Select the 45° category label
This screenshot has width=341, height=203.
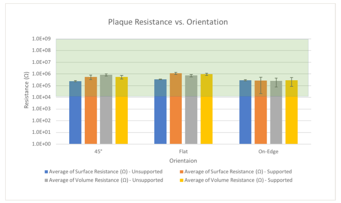point(98,151)
